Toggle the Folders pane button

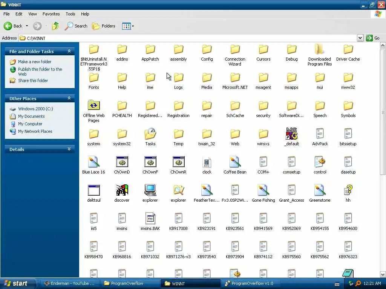[103, 26]
